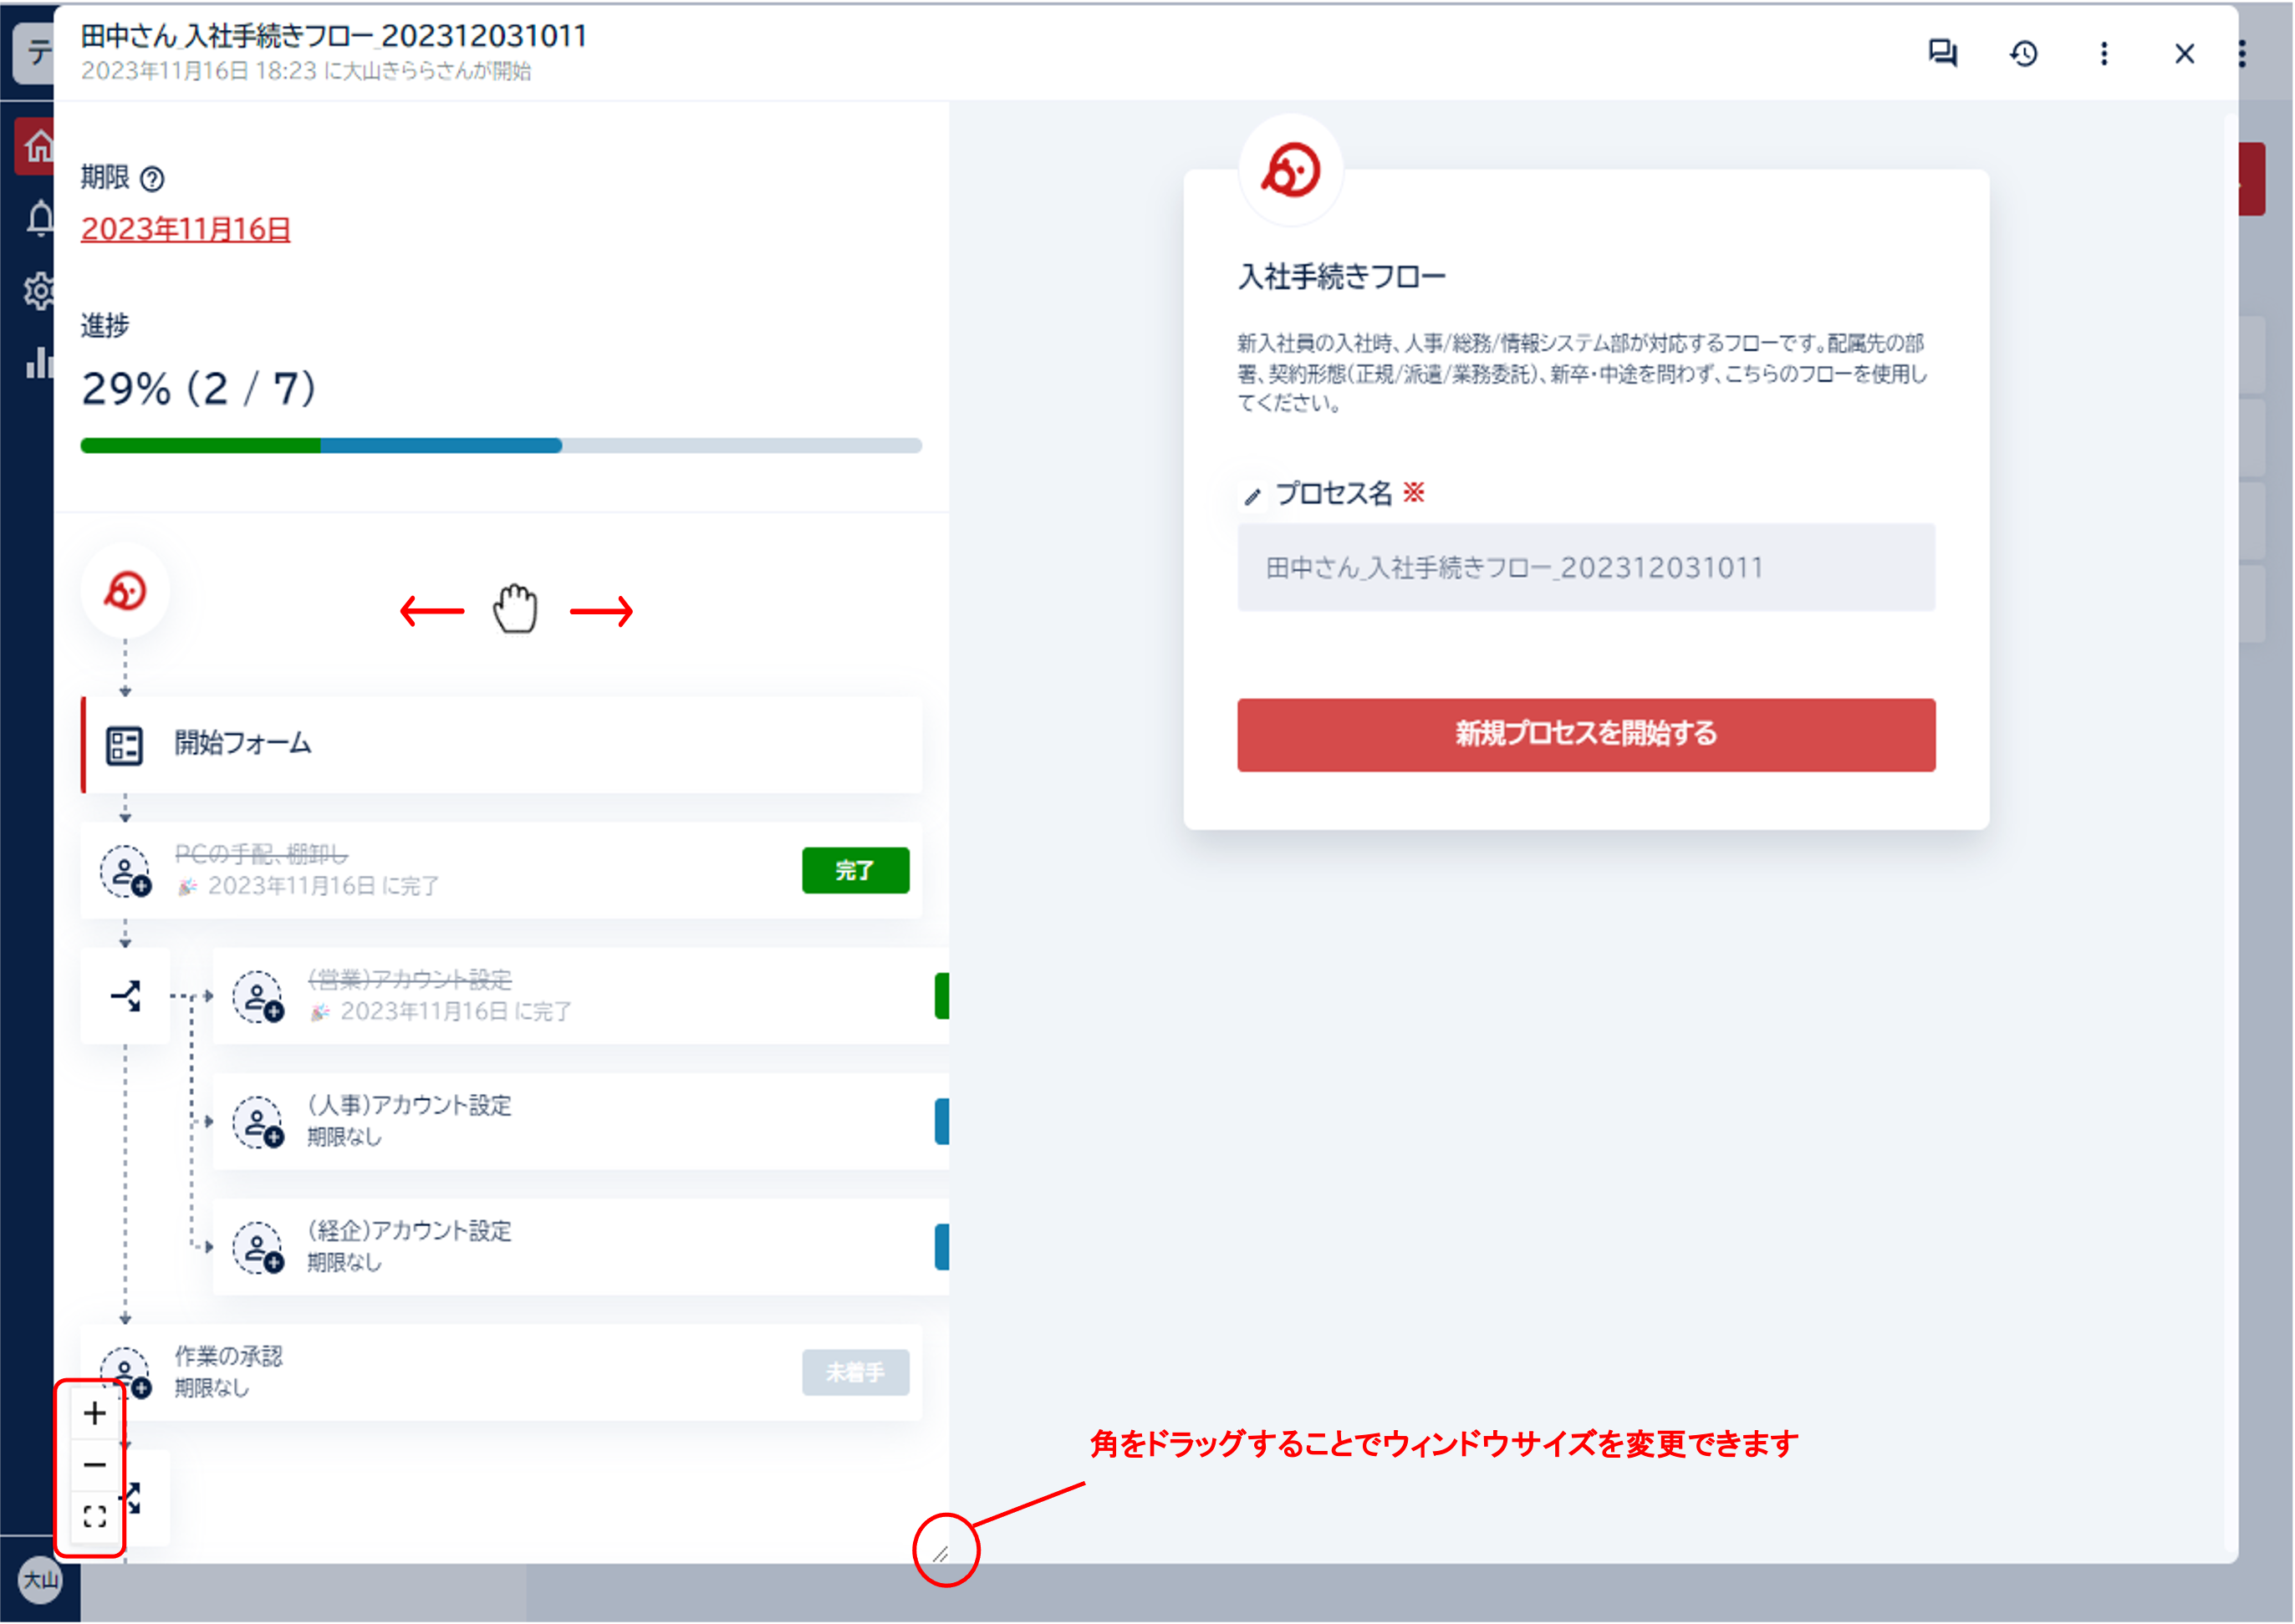Click assignee icon of (営業)アカウント設定

pos(259,997)
